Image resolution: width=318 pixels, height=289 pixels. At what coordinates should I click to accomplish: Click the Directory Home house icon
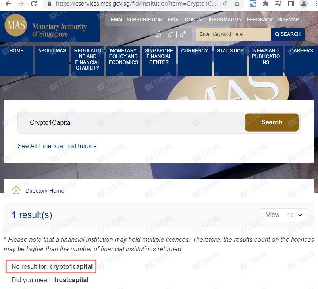pyautogui.click(x=16, y=190)
